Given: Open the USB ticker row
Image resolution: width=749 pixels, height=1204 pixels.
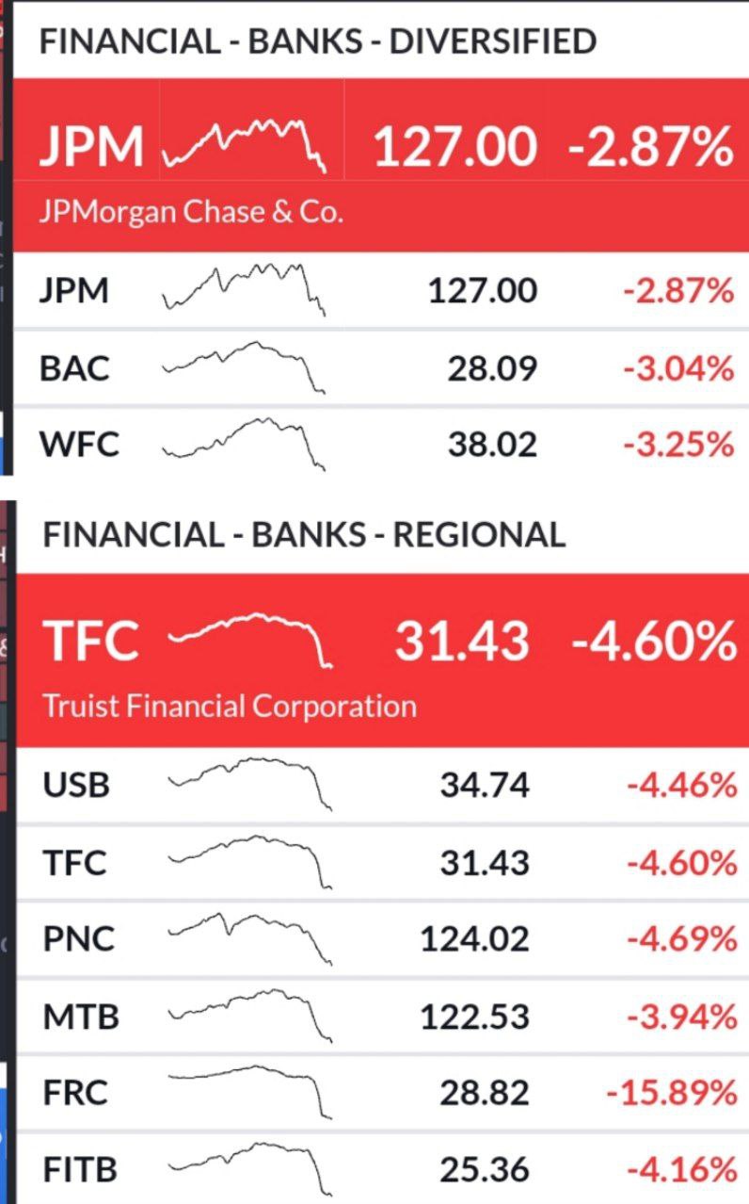Looking at the screenshot, I should [x=76, y=785].
